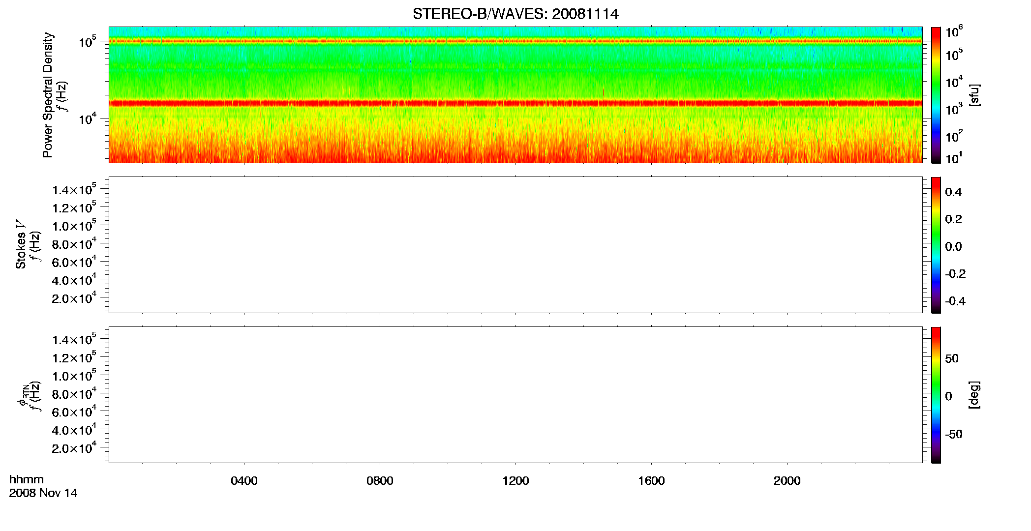Screen dimensions: 1031x531
Task: Click the hhmm time format label
Action: coord(27,480)
